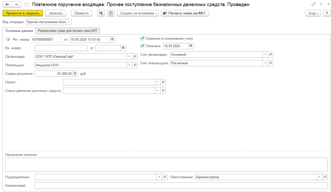Open the document structure report icon
Screen dimensions: 331x192
click(x=111, y=13)
